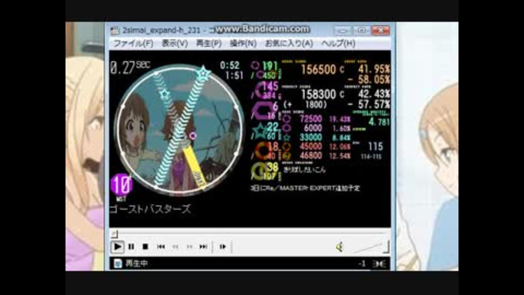Click the song title ゴーストバスターズ
Viewport: 524px width, 295px height.
(x=150, y=209)
